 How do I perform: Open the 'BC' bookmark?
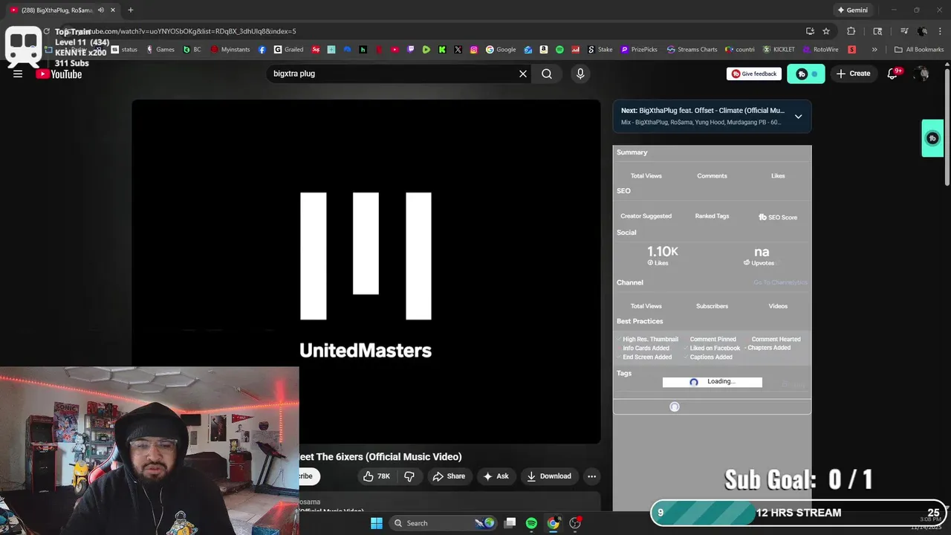pyautogui.click(x=192, y=50)
